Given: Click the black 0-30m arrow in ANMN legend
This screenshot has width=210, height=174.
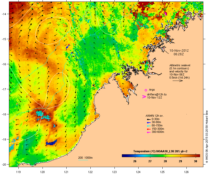Looking at the screenshot, I should pos(149,119).
